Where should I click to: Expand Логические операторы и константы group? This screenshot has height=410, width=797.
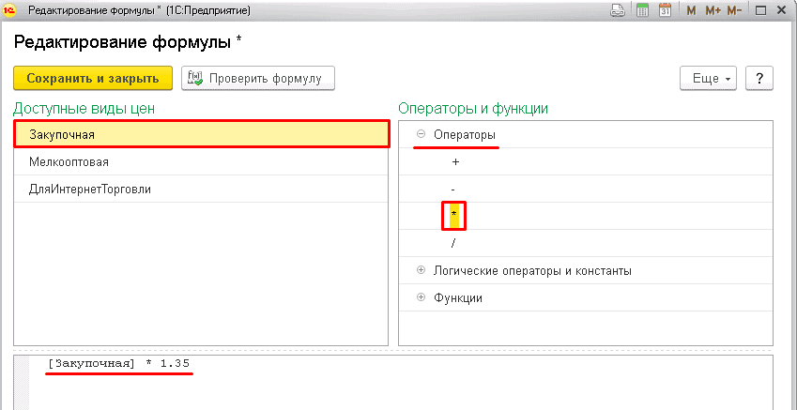pyautogui.click(x=421, y=270)
